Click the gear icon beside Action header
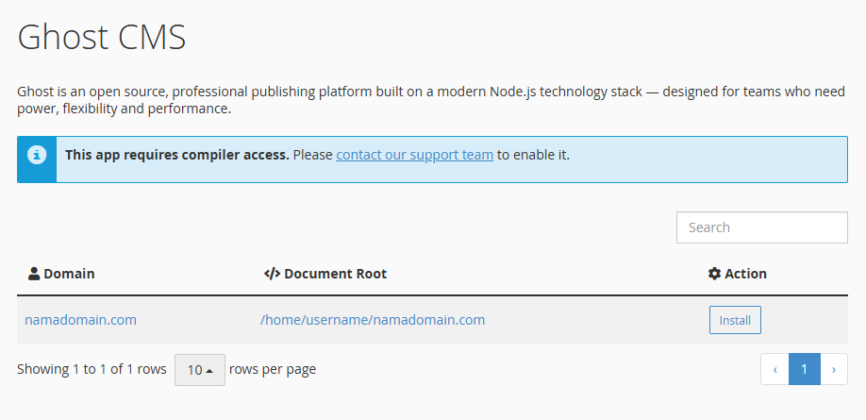This screenshot has width=866, height=420. (x=715, y=274)
